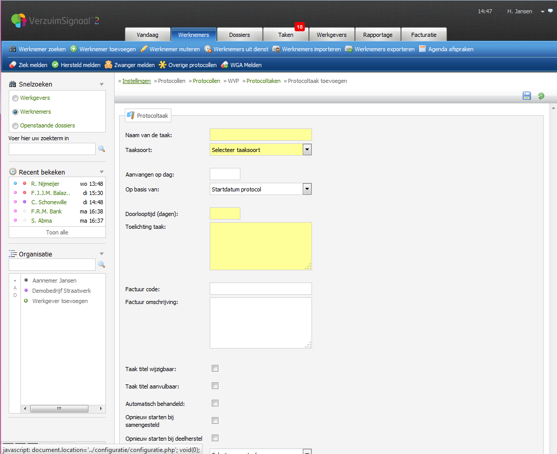Image resolution: width=557 pixels, height=454 pixels.
Task: Click the Instellingen breadcrumb link
Action: point(136,81)
